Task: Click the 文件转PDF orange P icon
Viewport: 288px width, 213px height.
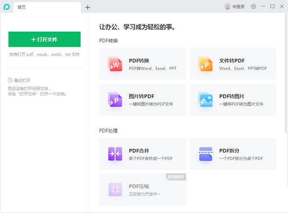Action: tap(205, 64)
